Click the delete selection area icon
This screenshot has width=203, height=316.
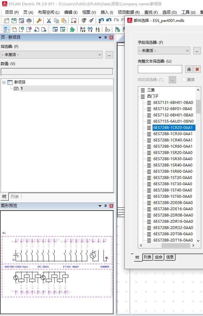[74, 21]
